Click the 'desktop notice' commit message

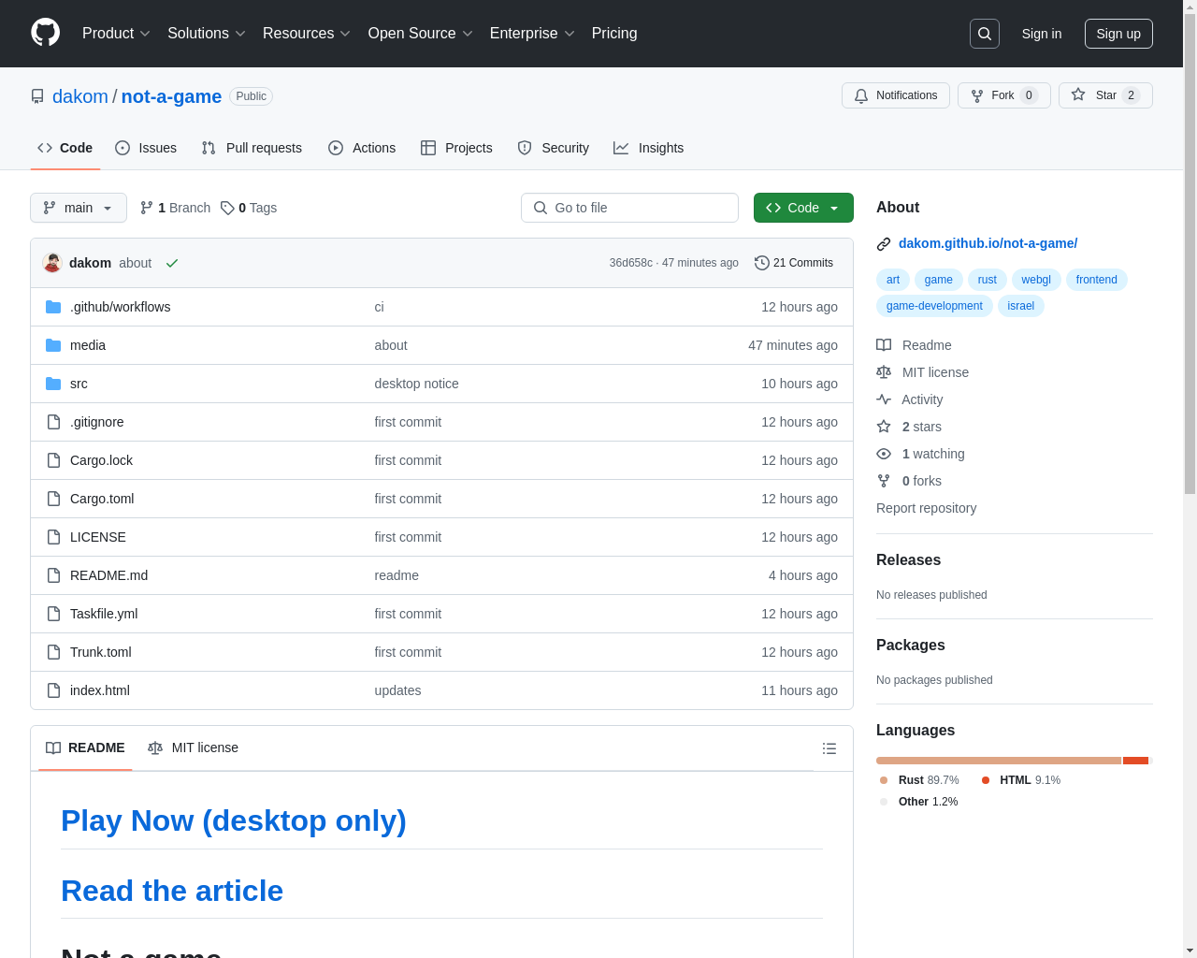(416, 384)
